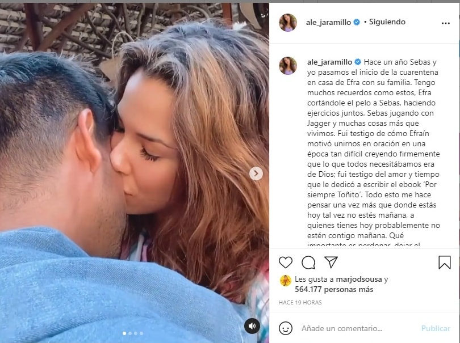This screenshot has width=460, height=343.
Task: Like the post with the heart icon
Action: pos(286,262)
